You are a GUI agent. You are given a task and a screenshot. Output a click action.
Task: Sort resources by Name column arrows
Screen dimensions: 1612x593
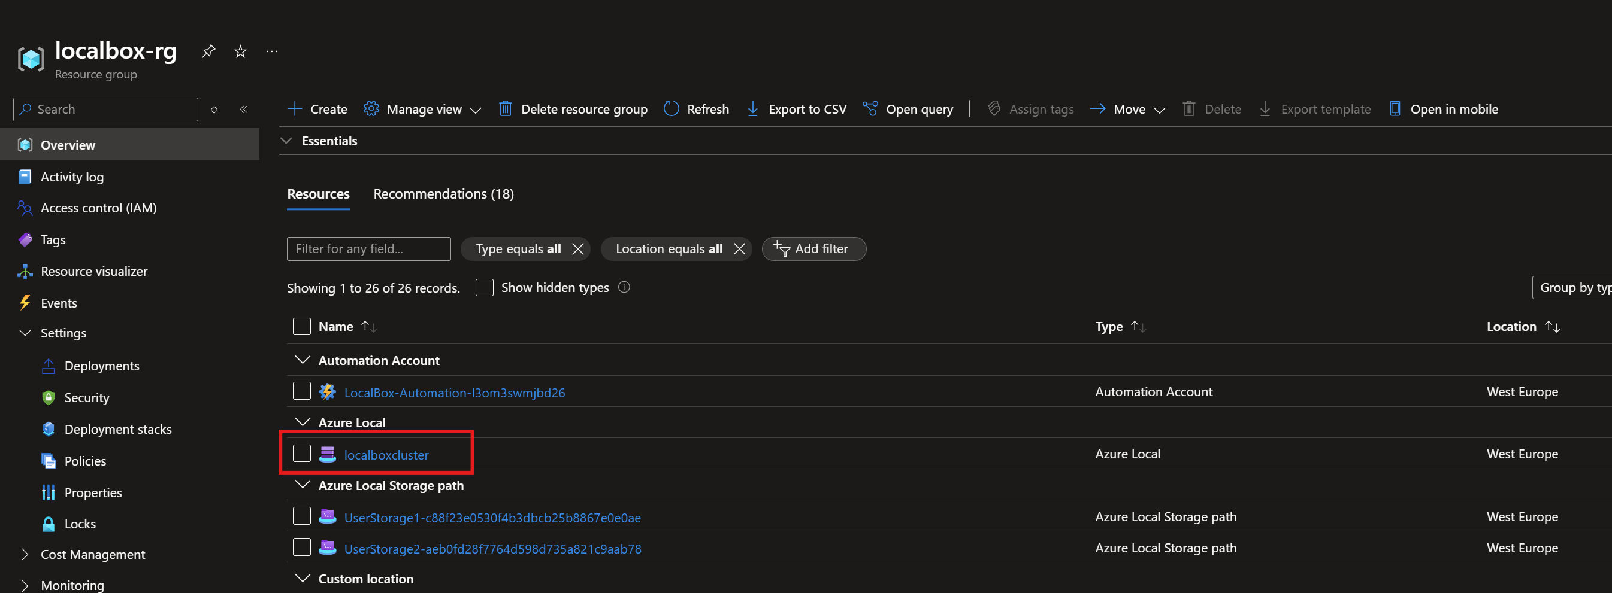tap(368, 326)
